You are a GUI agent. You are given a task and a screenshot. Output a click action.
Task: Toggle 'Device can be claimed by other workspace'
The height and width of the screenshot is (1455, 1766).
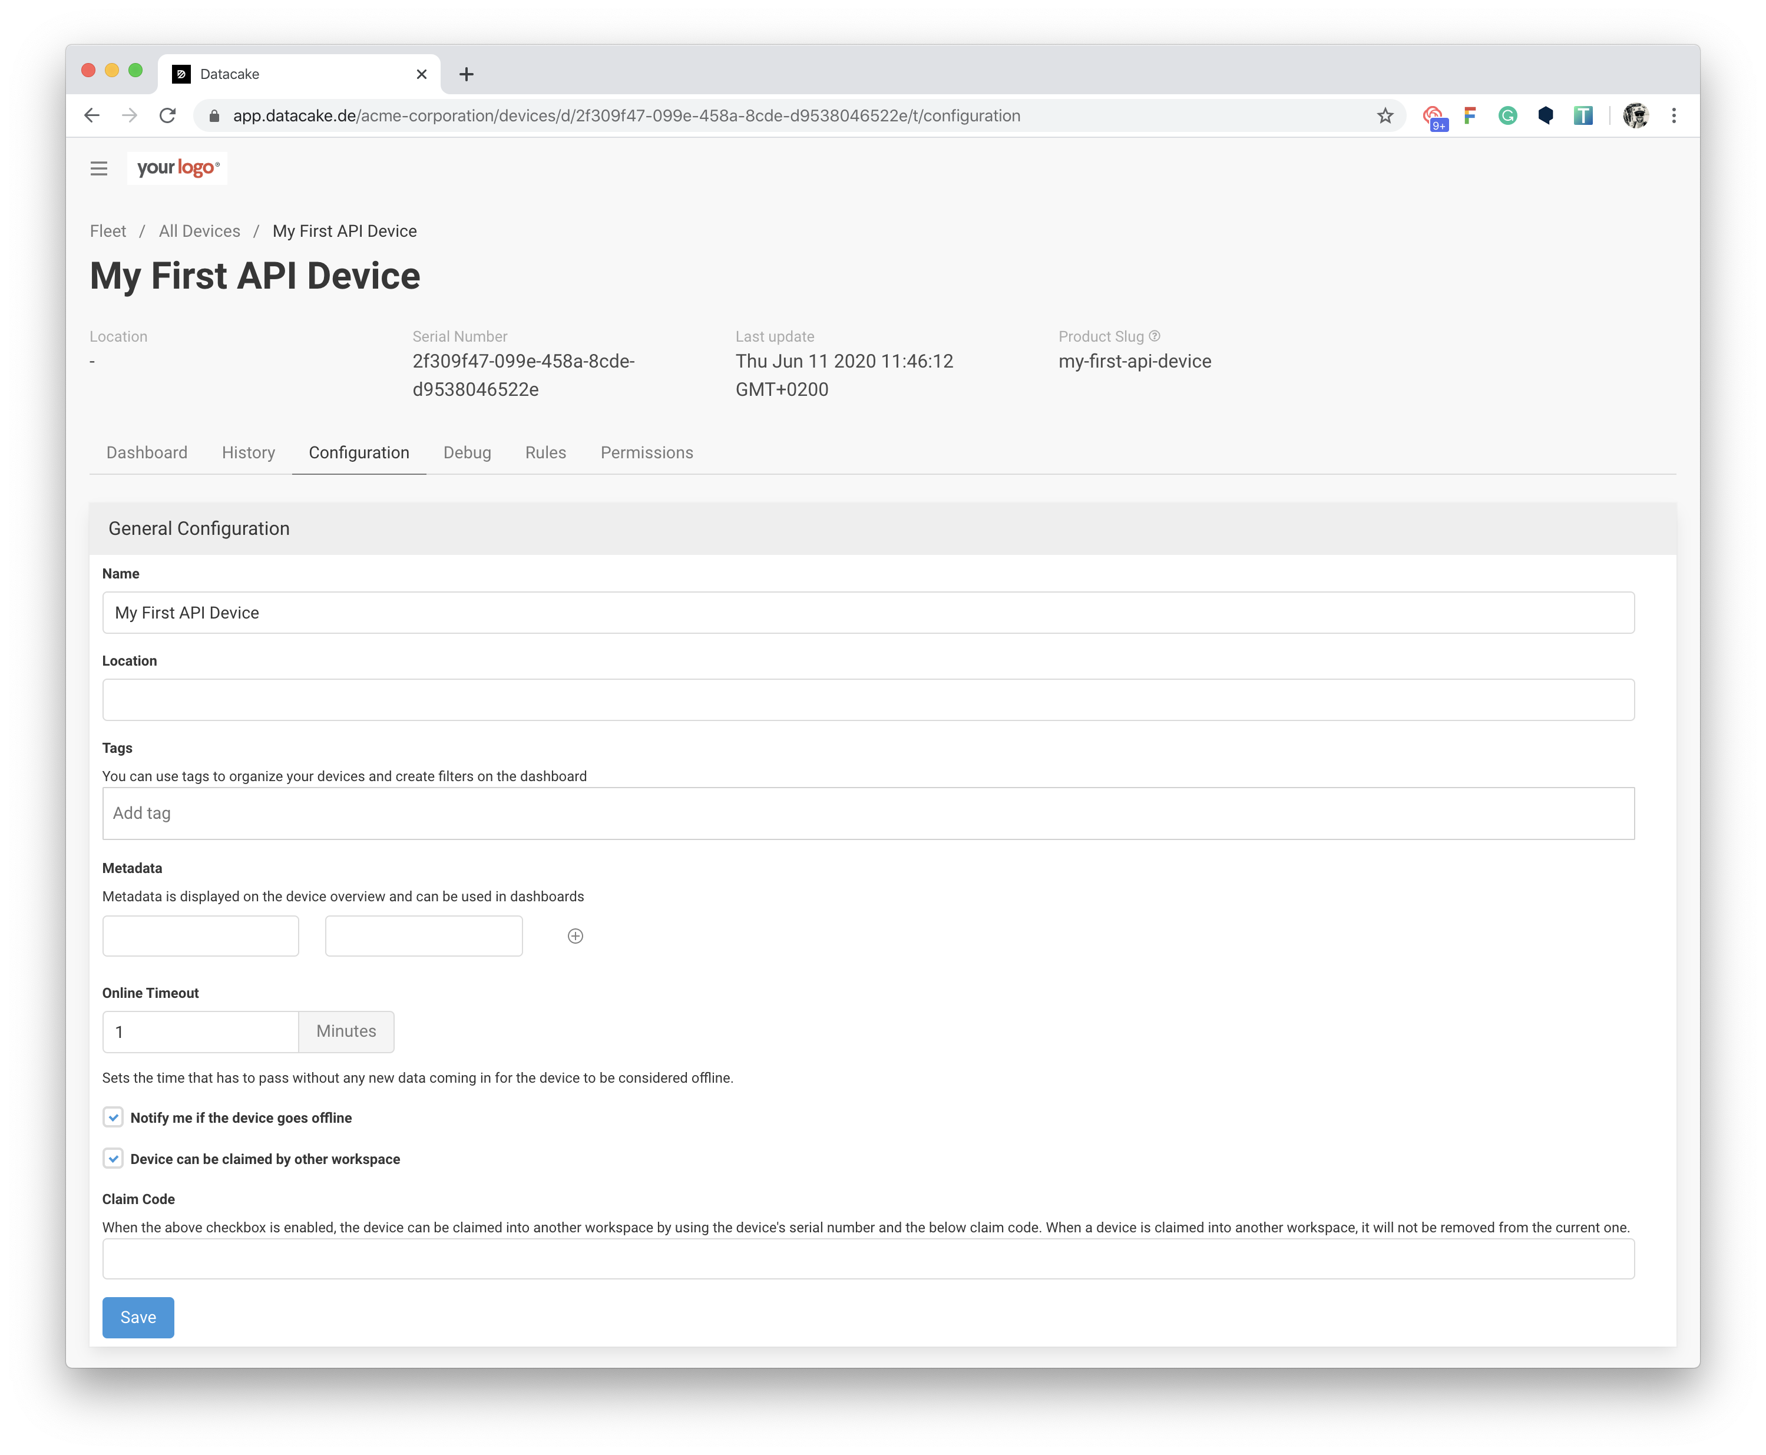(x=113, y=1158)
